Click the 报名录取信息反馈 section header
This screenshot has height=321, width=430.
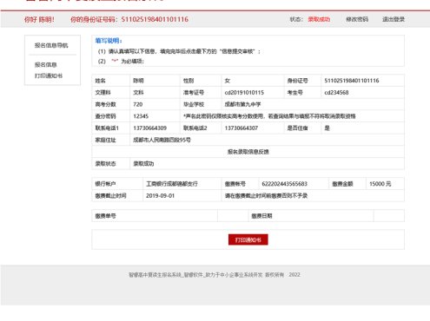(x=248, y=152)
